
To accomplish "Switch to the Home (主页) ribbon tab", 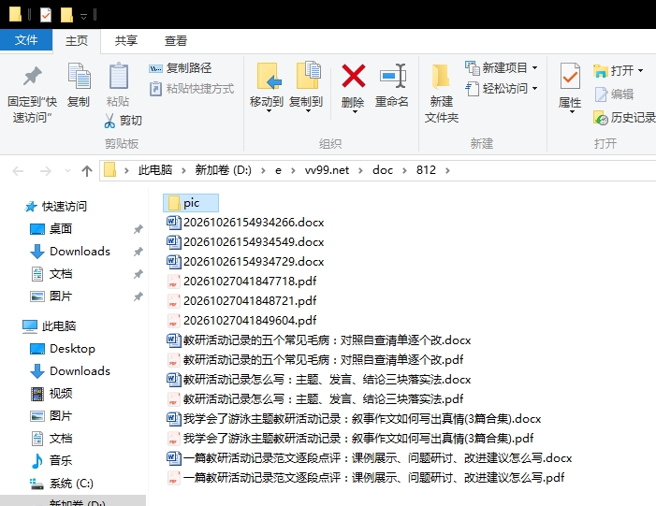I will (77, 40).
